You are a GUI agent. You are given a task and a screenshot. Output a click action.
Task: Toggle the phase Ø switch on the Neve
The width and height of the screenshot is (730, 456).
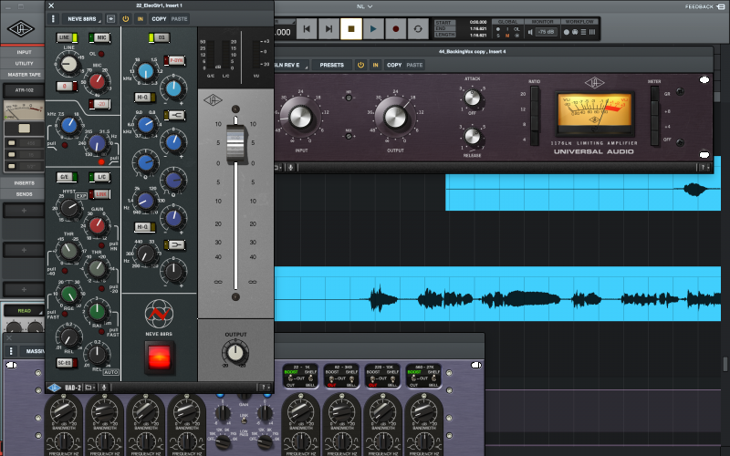(67, 86)
